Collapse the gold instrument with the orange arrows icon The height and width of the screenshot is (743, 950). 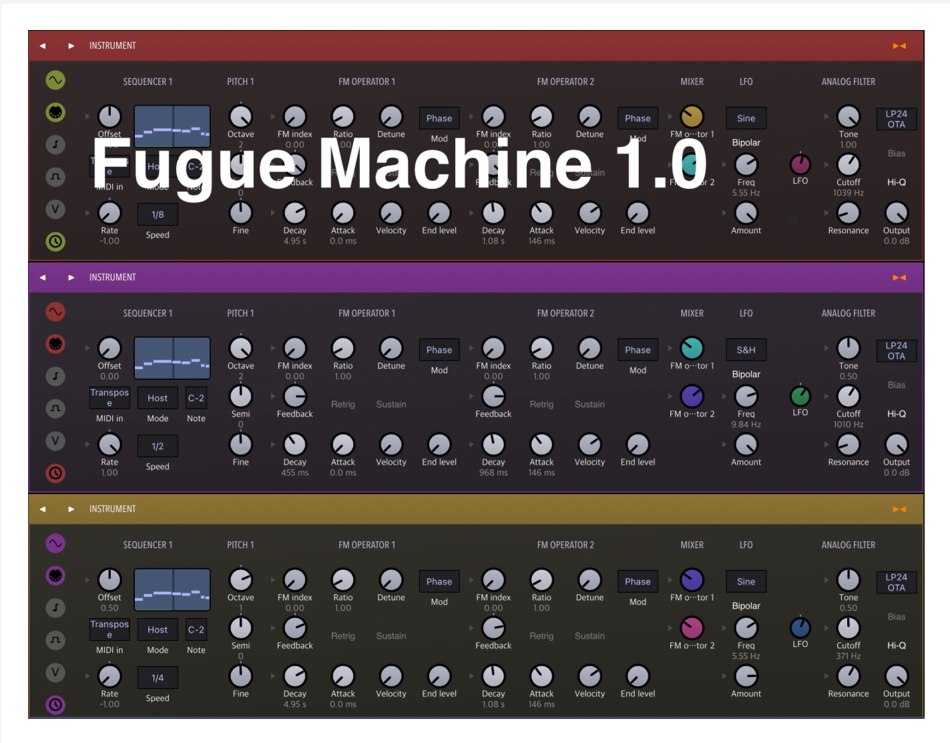pos(899,509)
